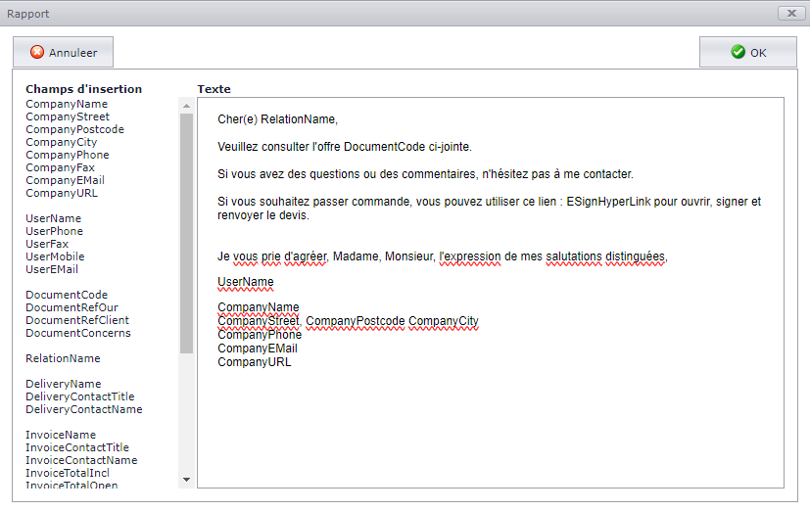Choose the CompanyPostcode insertion field
Viewport: 810px width, 512px height.
point(74,129)
